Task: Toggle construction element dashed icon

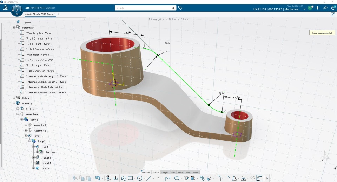Action: tap(253, 178)
